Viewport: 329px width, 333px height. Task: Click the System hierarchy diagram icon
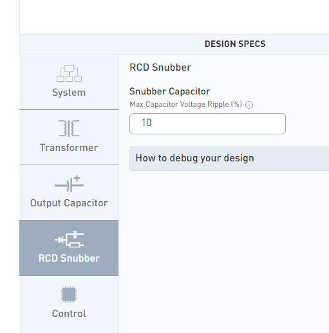click(69, 73)
